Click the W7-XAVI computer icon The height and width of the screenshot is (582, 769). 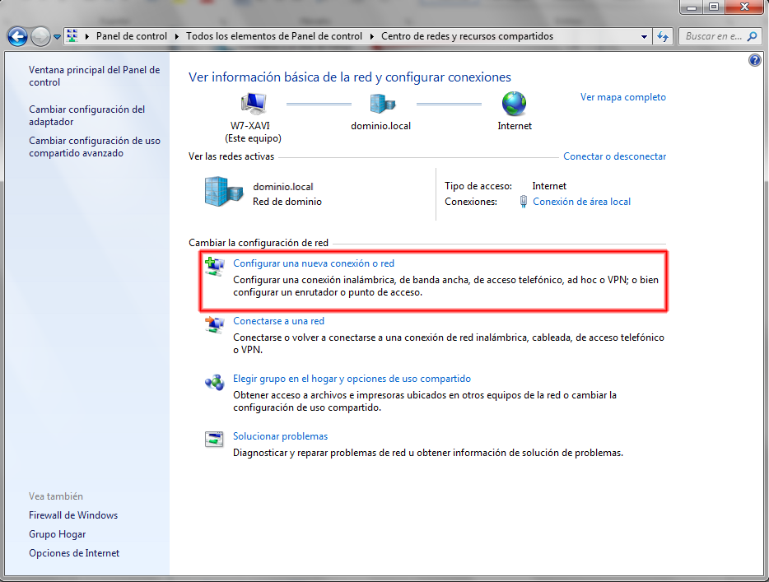253,104
